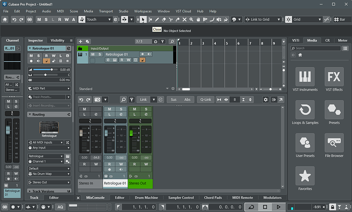Open the Studio menu
The height and width of the screenshot is (212, 352).
tap(124, 11)
